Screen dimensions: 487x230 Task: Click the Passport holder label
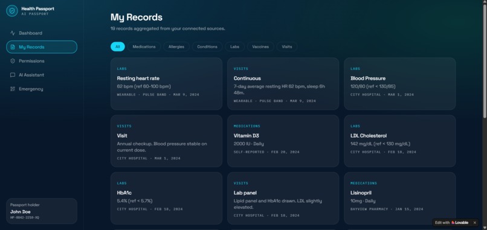pyautogui.click(x=25, y=205)
